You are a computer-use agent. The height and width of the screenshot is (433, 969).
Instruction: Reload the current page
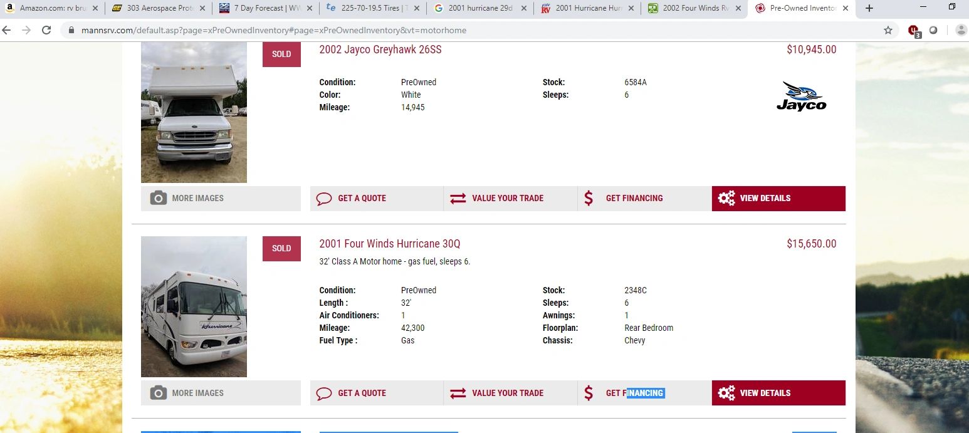[x=46, y=30]
